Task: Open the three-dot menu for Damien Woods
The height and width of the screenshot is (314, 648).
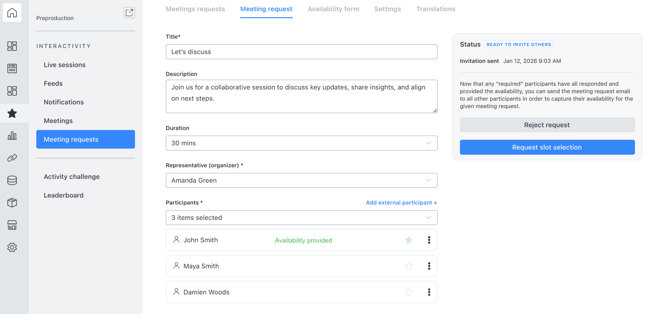Action: pyautogui.click(x=429, y=292)
